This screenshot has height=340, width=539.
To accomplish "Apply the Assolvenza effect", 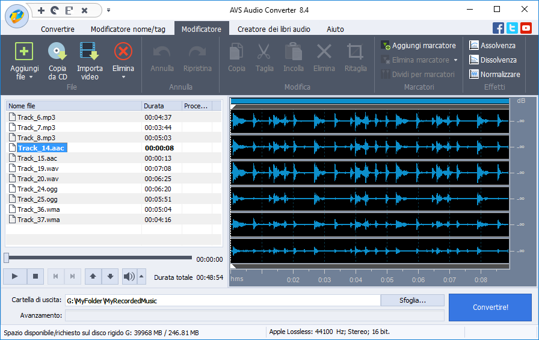I will 492,45.
